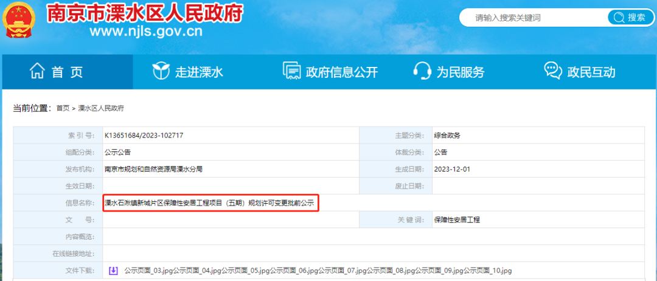Download 公示页面_09.jpg
This screenshot has height=281, width=657.
(439, 271)
